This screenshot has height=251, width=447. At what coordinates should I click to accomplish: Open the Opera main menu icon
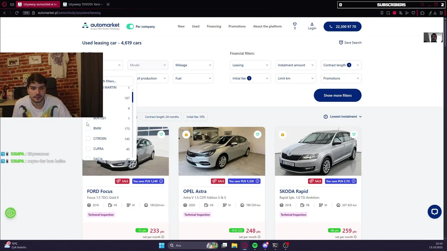click(x=5, y=5)
